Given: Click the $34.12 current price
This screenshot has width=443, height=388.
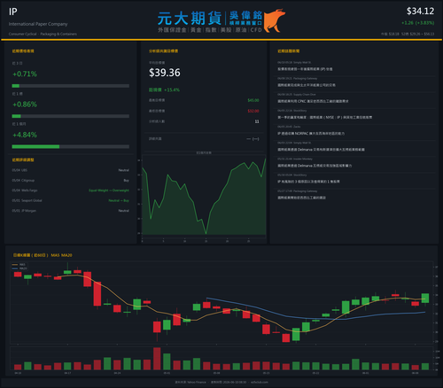Looking at the screenshot, I should 420,12.
